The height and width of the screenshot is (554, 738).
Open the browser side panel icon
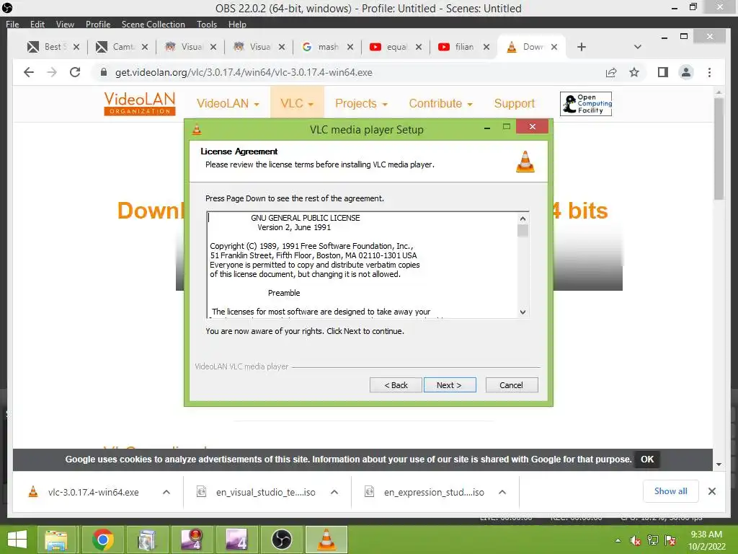click(663, 72)
